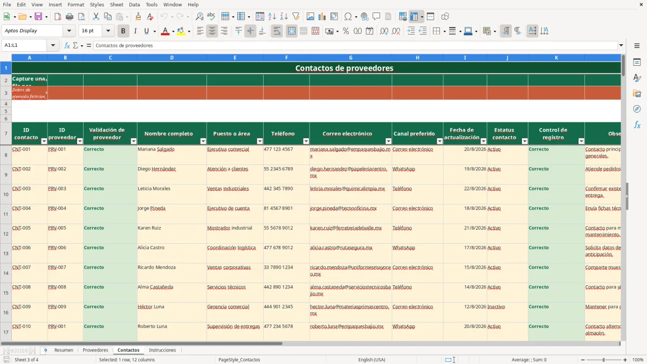The width and height of the screenshot is (647, 364).
Task: Toggle Center Vertically alignment
Action: click(250, 31)
